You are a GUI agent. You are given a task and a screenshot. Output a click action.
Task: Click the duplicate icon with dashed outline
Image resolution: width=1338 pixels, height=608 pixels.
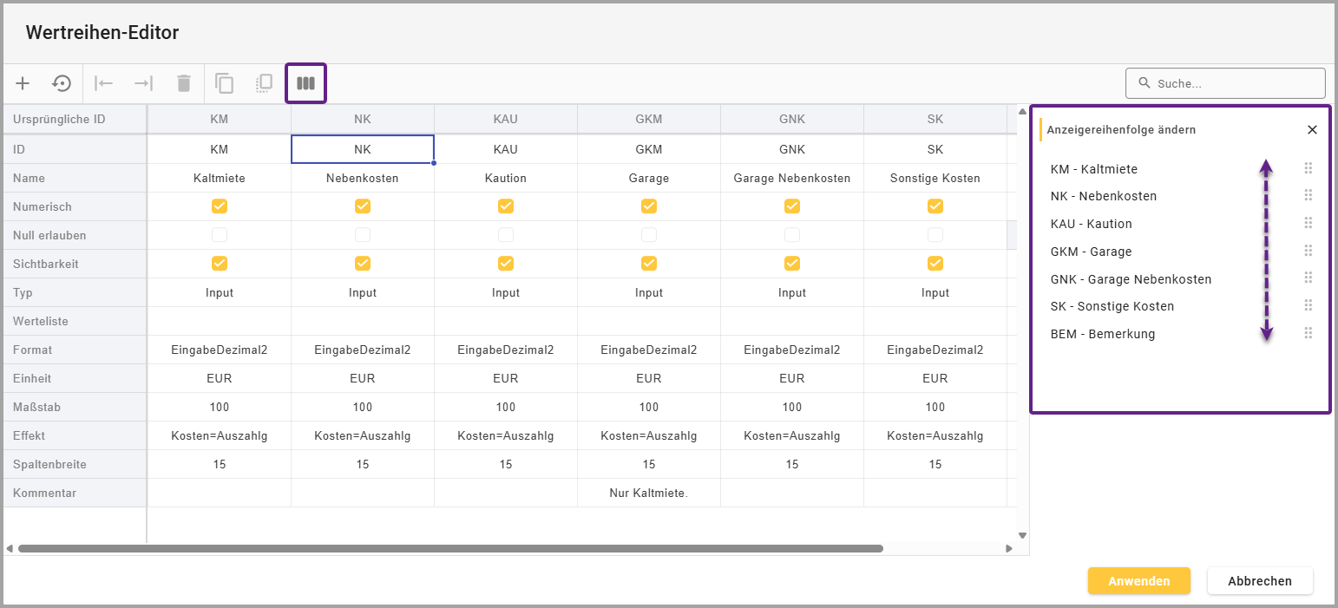264,83
